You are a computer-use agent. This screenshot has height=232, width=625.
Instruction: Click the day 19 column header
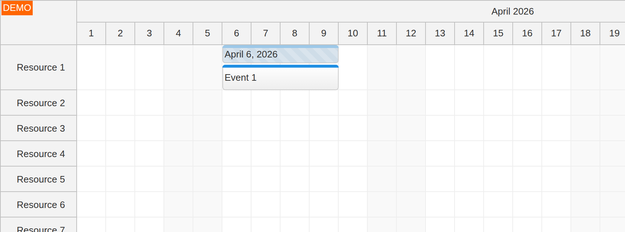(x=614, y=33)
